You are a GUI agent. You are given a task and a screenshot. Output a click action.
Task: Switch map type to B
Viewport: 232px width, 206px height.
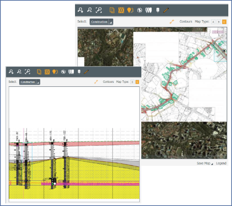(219, 22)
